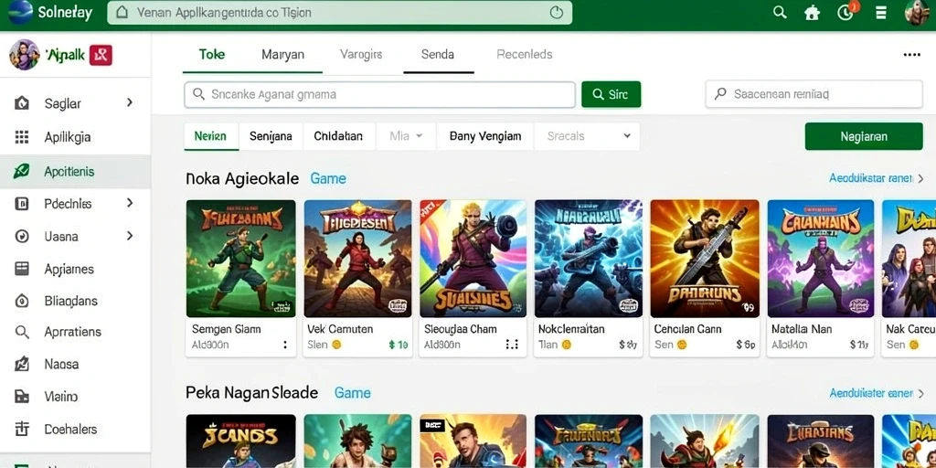Click the Aprratiens magnifier icon
The image size is (936, 468).
22,332
